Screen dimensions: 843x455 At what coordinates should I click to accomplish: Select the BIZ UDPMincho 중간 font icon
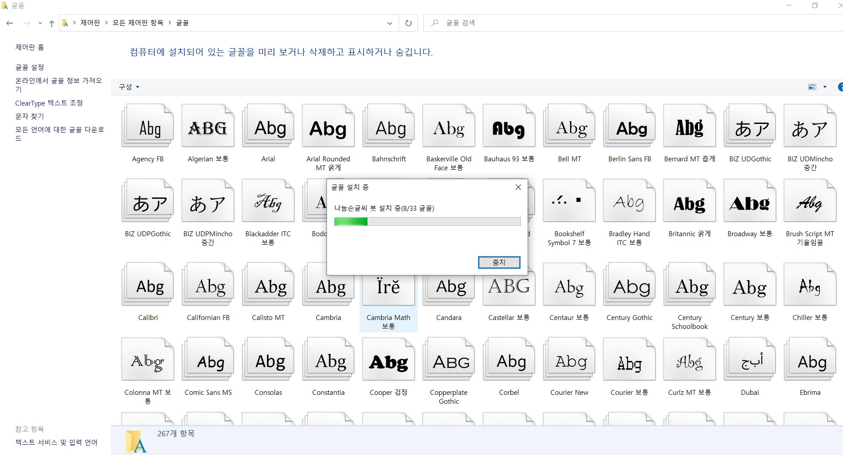(208, 201)
